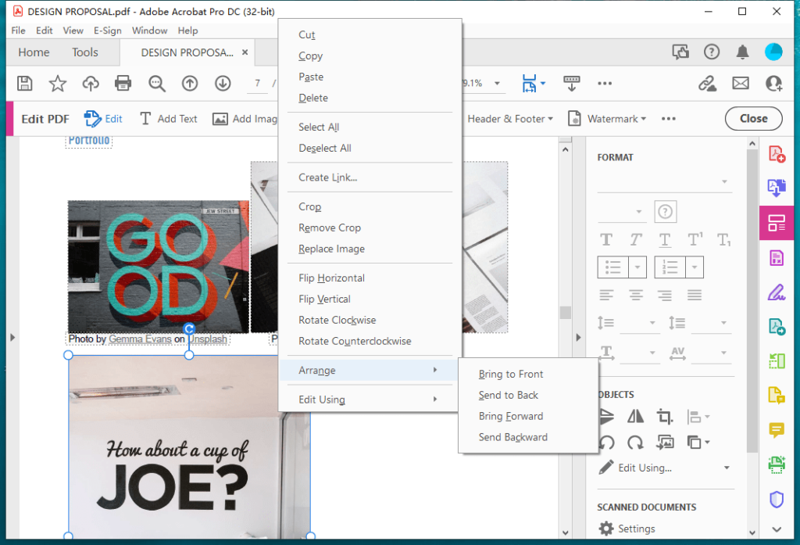Choose Send to Back from submenu
800x545 pixels.
click(508, 395)
